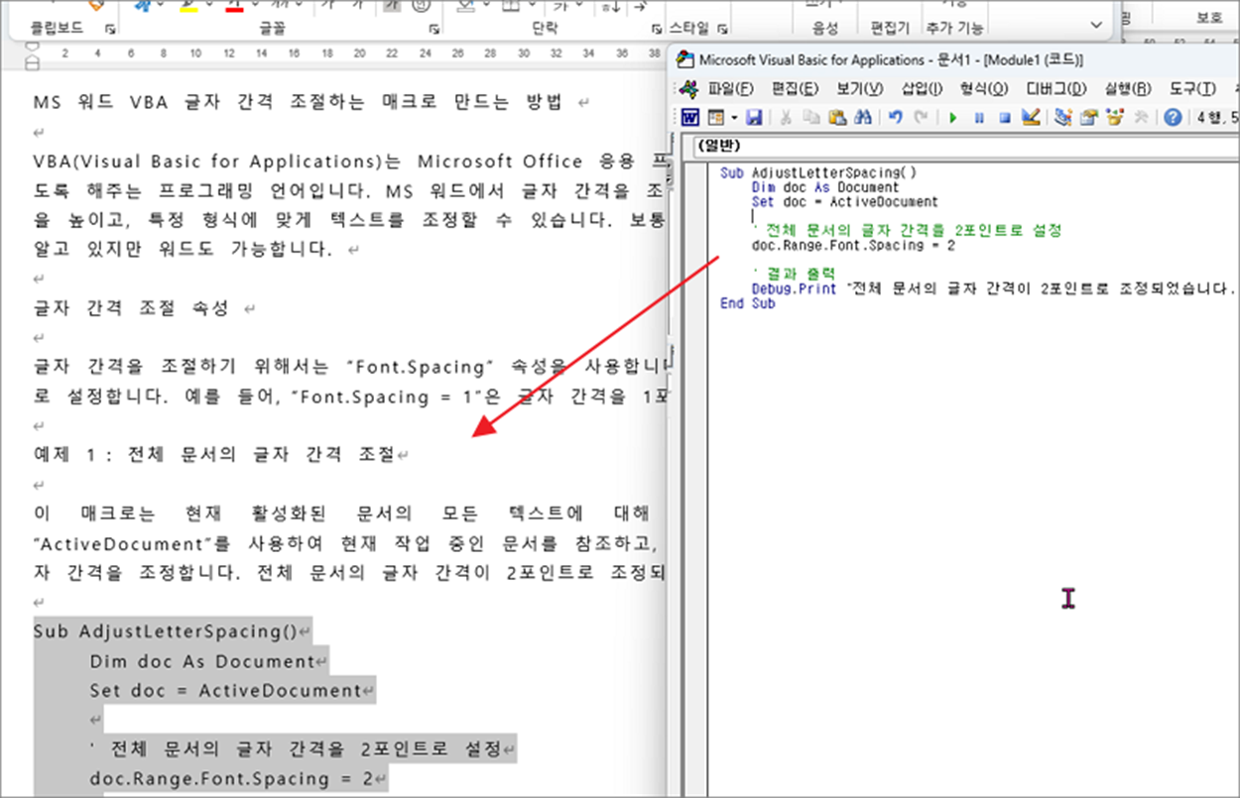The height and width of the screenshot is (798, 1240).
Task: Click the first-line indent marker on Word ruler
Action: pyautogui.click(x=33, y=46)
